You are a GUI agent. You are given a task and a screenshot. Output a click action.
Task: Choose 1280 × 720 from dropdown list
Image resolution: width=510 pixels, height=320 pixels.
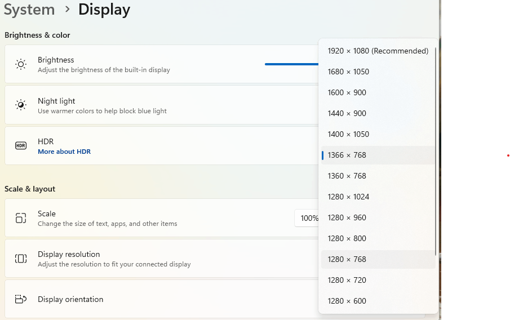[378, 280]
